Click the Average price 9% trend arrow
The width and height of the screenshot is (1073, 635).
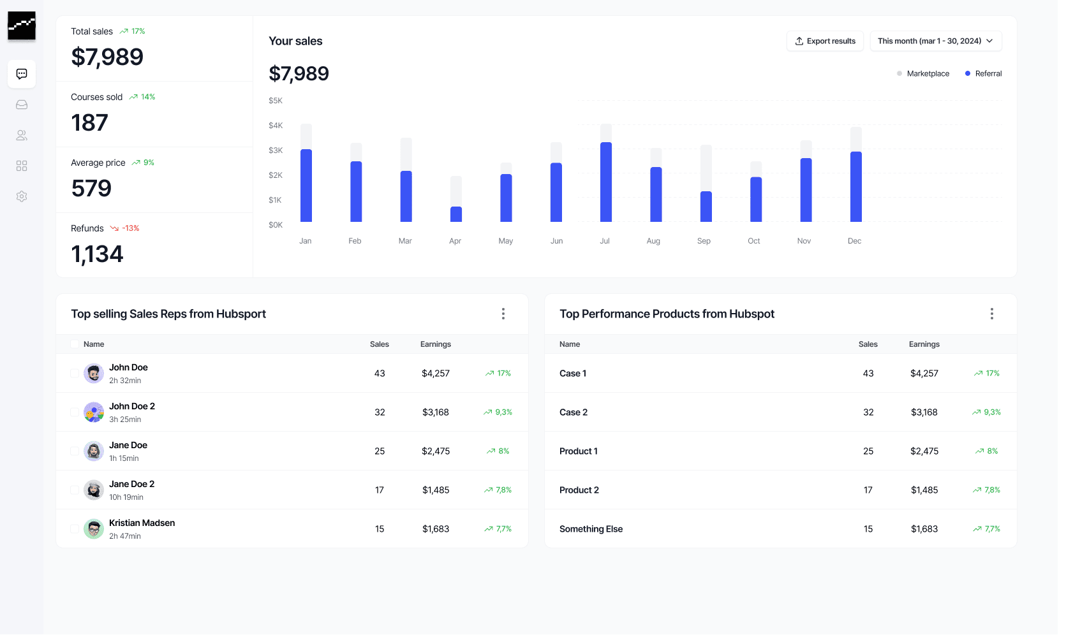(136, 163)
